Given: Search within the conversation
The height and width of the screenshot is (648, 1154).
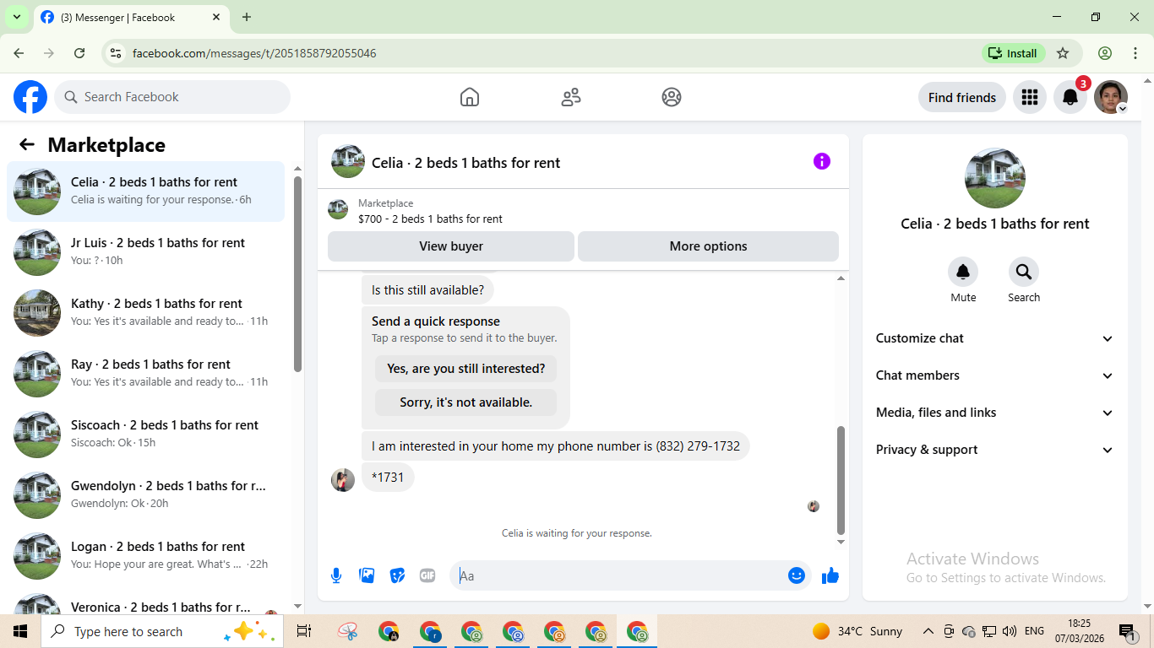Looking at the screenshot, I should point(1024,272).
